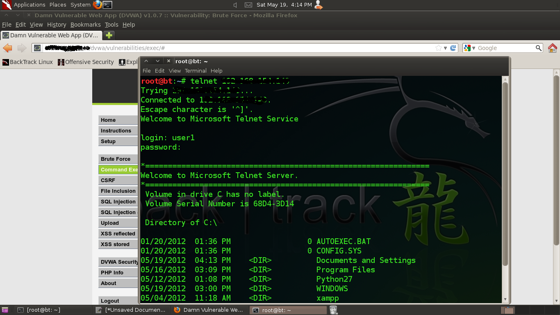Open Firefox's View menu
The image size is (560, 315).
point(36,25)
